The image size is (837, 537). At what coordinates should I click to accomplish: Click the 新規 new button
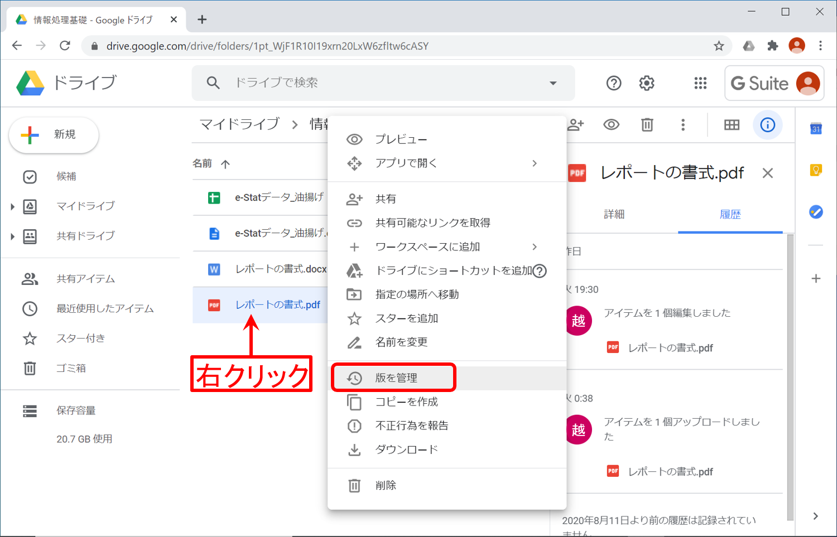(54, 134)
